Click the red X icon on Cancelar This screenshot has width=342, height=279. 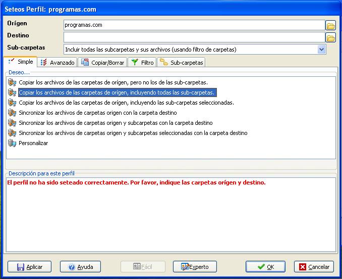pos(303,267)
